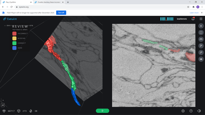This screenshot has height=115, width=205.
Task: Select the add-segment paint tool
Action: point(201,46)
